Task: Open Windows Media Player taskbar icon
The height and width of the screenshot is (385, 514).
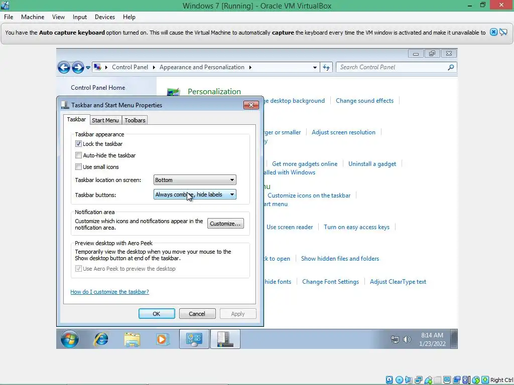Action: pos(163,339)
